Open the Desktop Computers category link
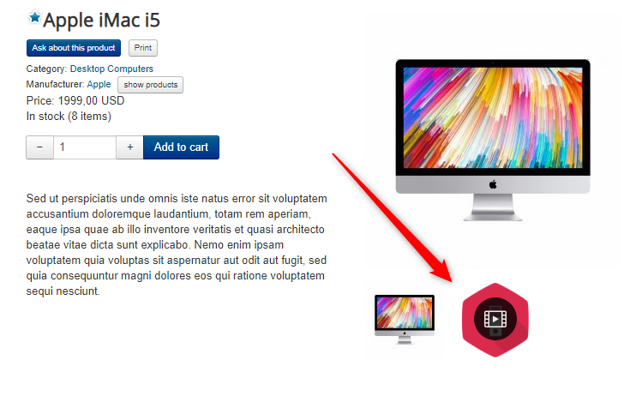The image size is (642, 396). tap(111, 69)
